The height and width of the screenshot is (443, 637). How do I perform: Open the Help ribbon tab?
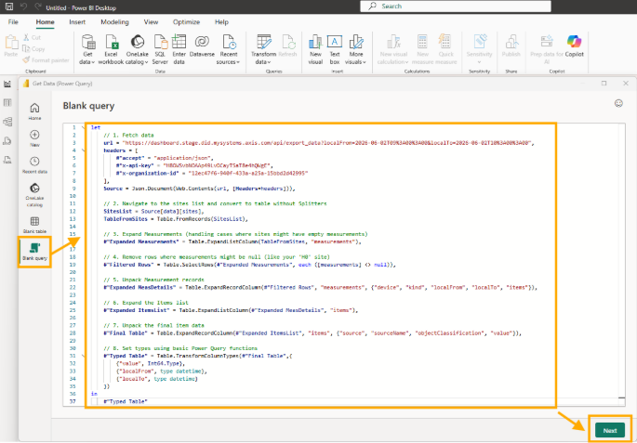[221, 22]
